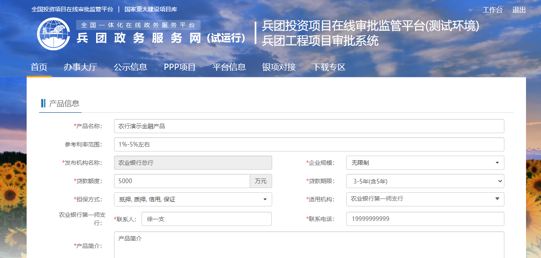This screenshot has width=541, height=258.
Task: Select 平台信息 in the nav bar
Action: point(229,67)
